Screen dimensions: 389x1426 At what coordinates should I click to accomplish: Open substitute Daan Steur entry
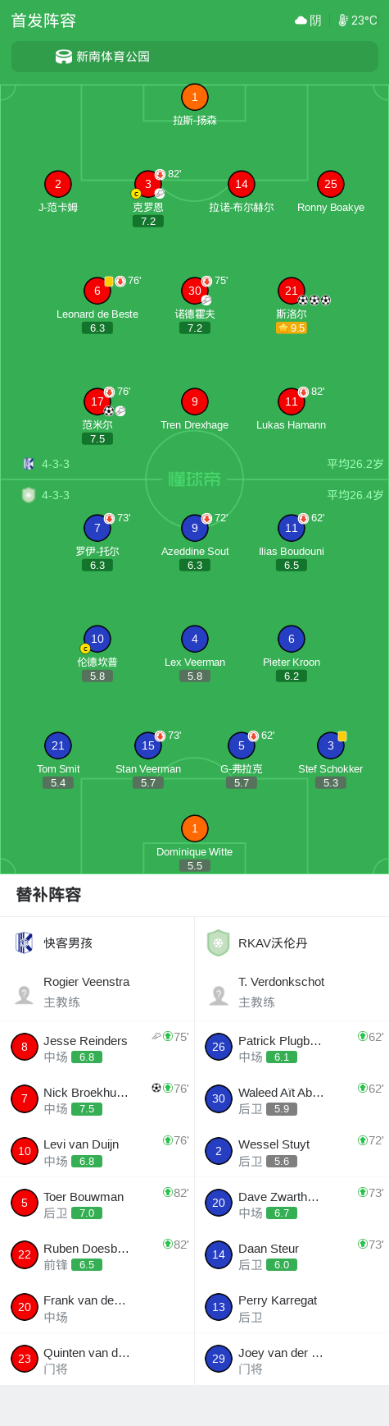292,1254
